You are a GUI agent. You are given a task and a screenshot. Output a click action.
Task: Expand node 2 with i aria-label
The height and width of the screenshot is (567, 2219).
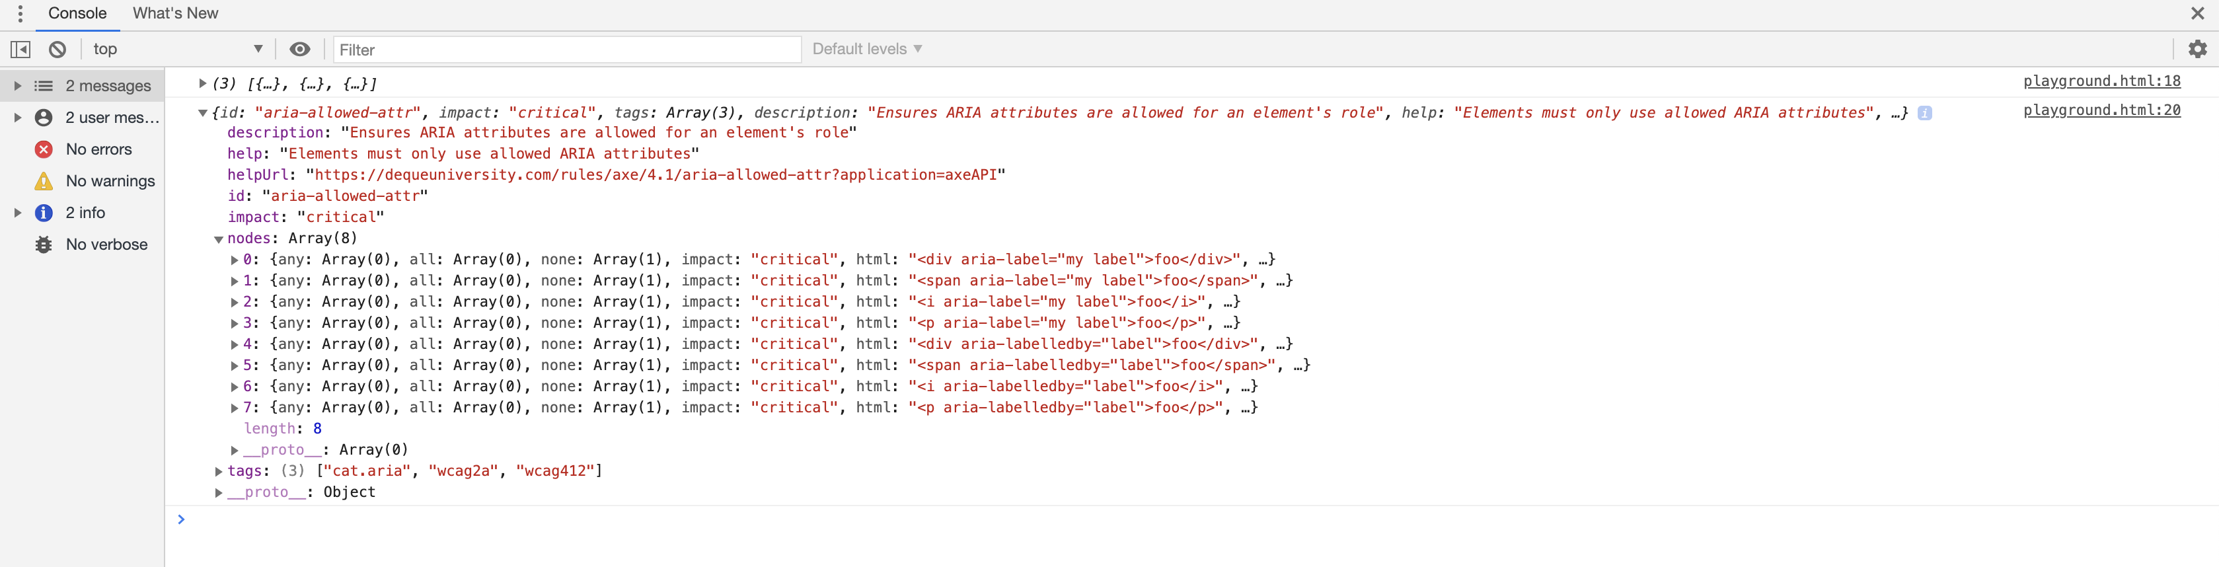(x=235, y=303)
